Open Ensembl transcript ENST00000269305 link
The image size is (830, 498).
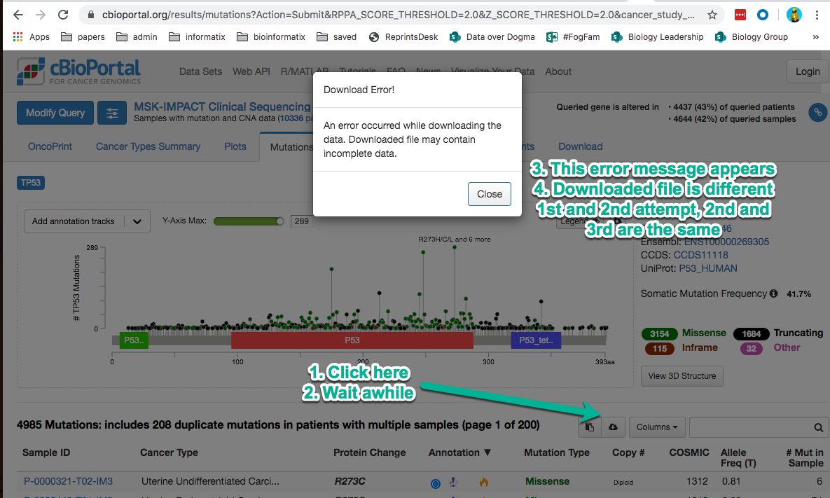tap(726, 242)
